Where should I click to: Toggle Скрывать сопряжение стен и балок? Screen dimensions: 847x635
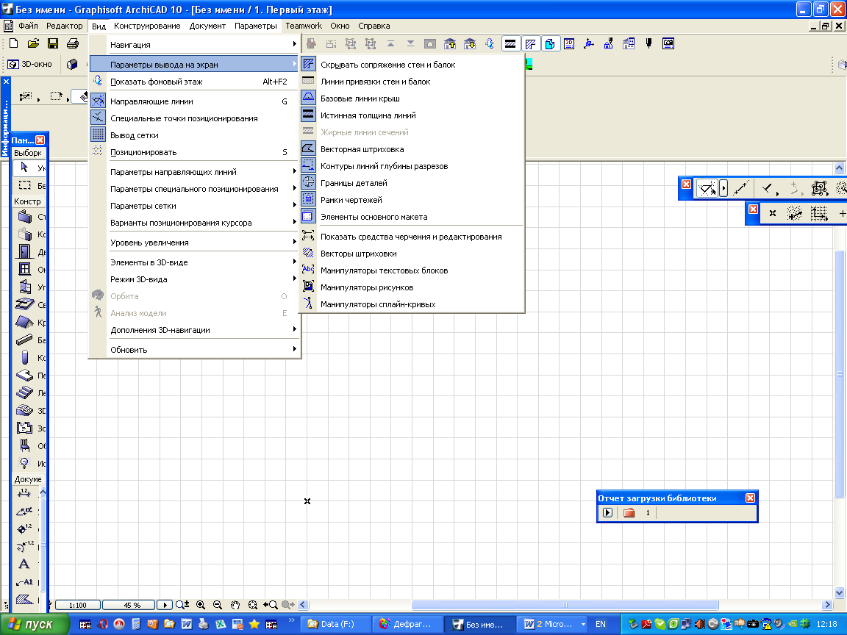click(x=412, y=65)
